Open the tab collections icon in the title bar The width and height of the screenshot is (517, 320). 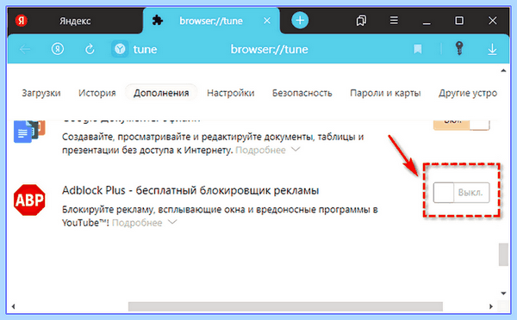(361, 21)
